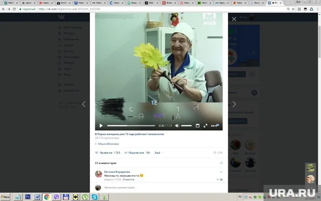This screenshot has height=201, width=321.
Task: Open the comments sort control beside 54 комментария
Action: 220,163
